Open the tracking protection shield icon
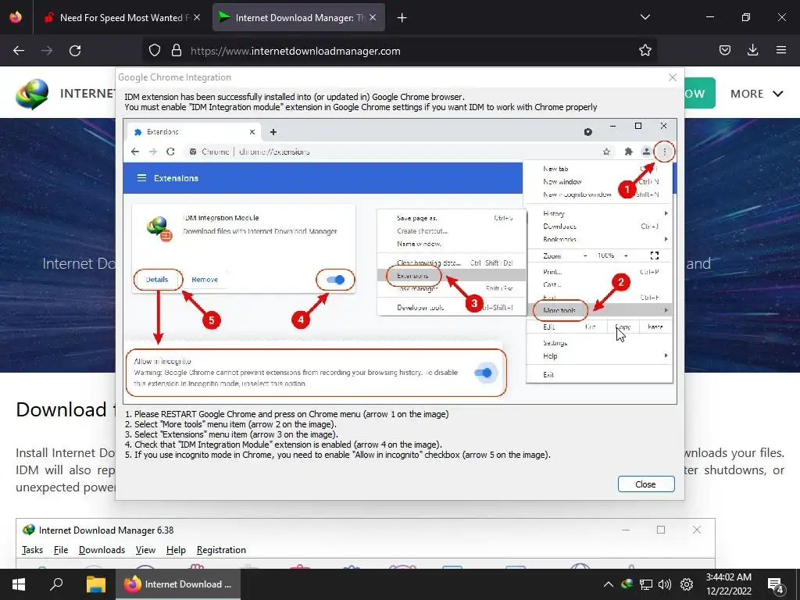This screenshot has height=600, width=800. click(x=155, y=51)
